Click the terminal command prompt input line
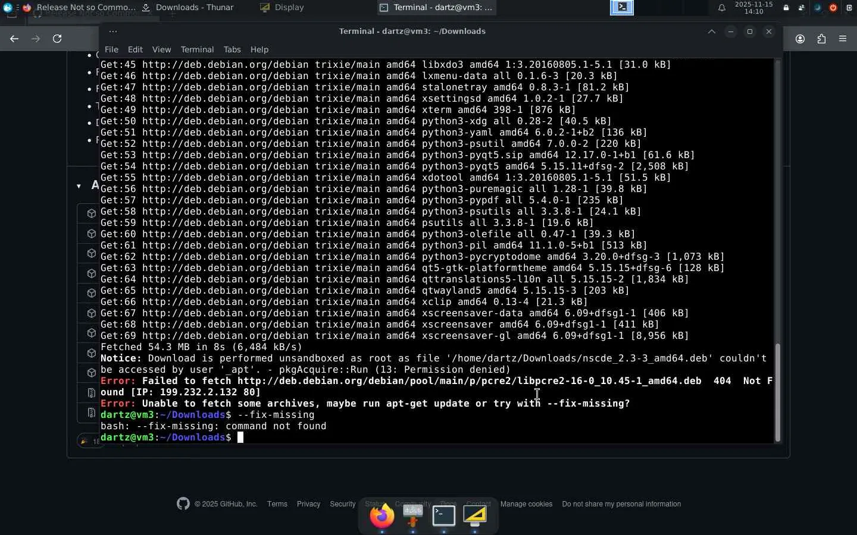 click(x=437, y=438)
